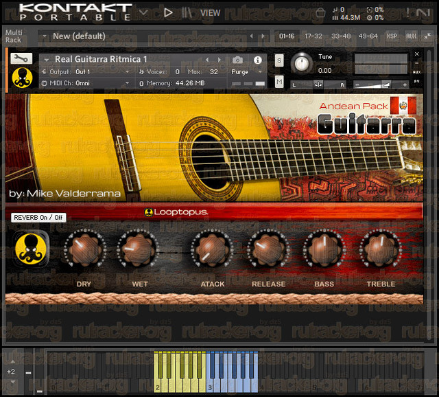Screen dimensions: 439x397
Task: Open the Kontakt main menu chevron
Action: 143,12
